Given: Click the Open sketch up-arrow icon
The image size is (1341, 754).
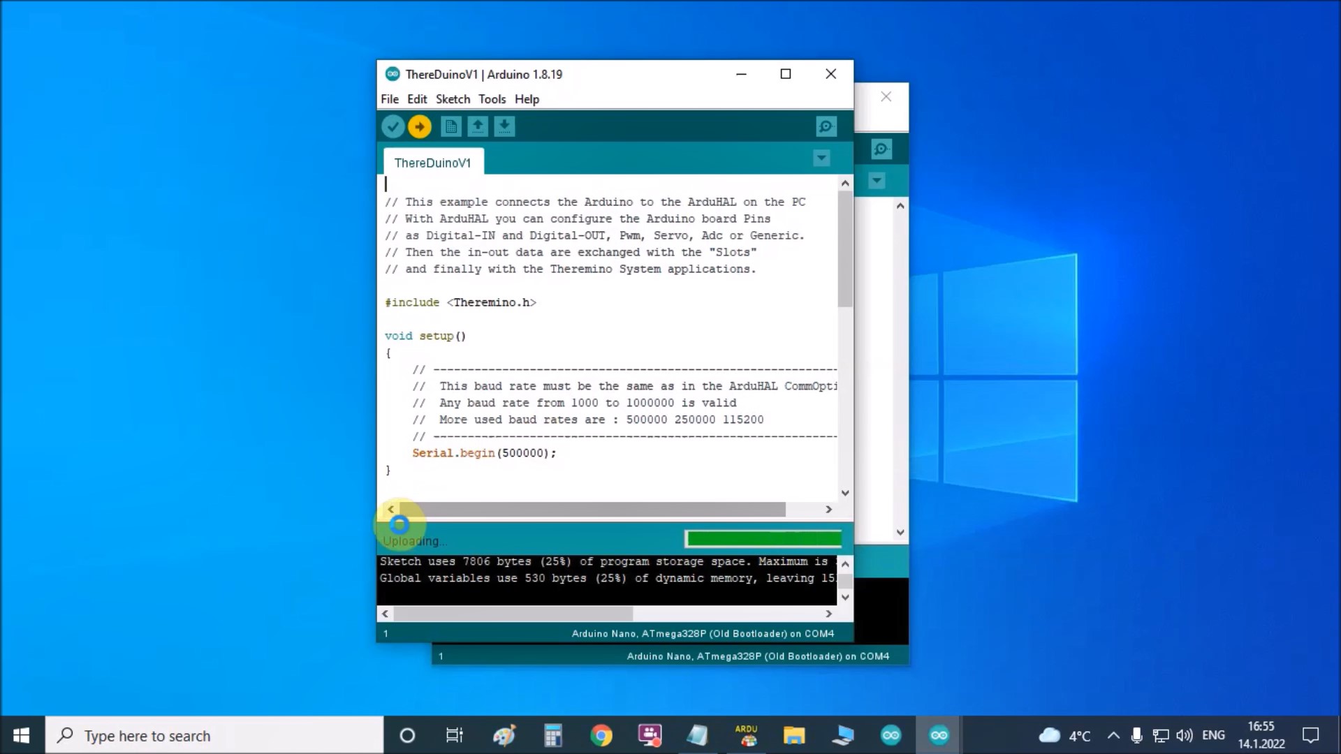Looking at the screenshot, I should [478, 126].
